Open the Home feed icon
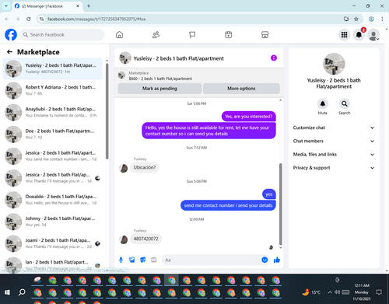This screenshot has width=389, height=304. [119, 35]
